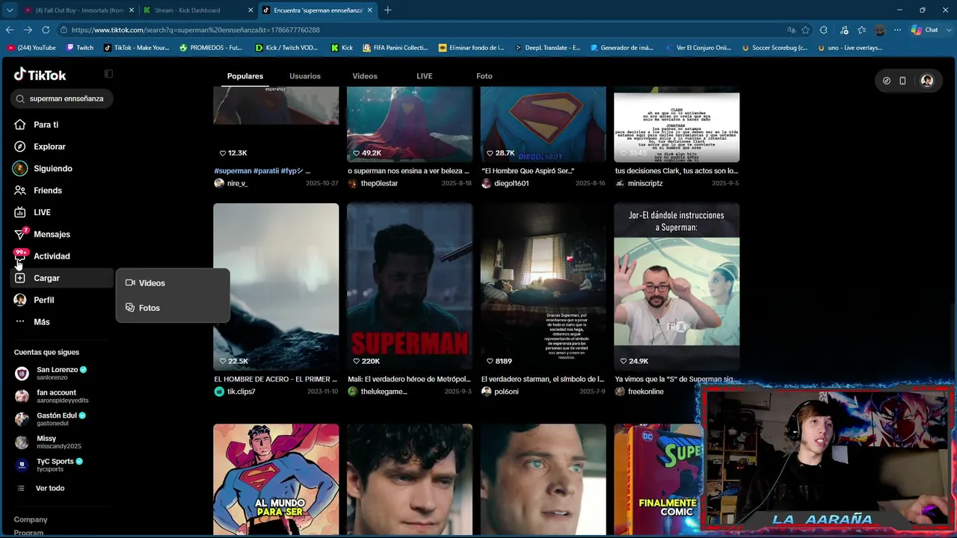Open the #superman #paratii hashtag caption
The width and height of the screenshot is (957, 538).
pos(262,171)
